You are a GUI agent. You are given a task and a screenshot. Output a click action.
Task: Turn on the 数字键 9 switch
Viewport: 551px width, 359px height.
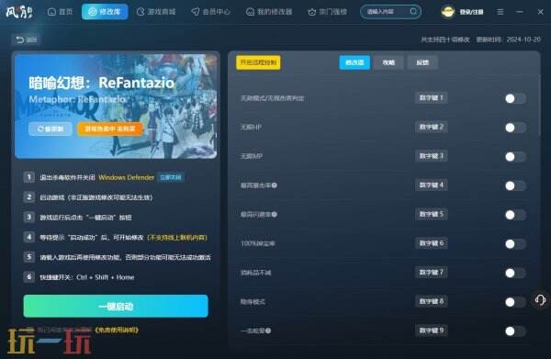coord(515,331)
